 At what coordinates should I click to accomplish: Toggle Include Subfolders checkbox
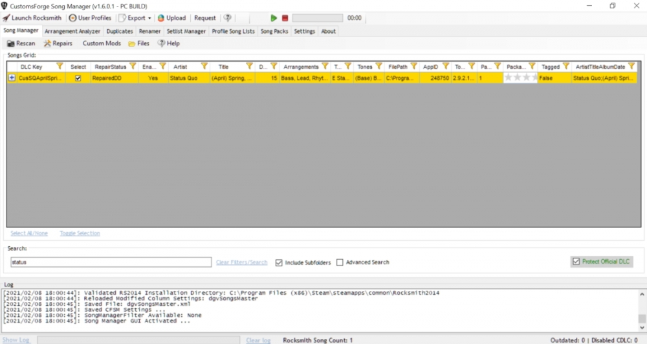(x=279, y=262)
